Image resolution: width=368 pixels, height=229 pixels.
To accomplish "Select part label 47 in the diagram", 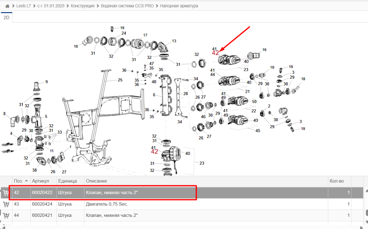I will click(x=152, y=64).
